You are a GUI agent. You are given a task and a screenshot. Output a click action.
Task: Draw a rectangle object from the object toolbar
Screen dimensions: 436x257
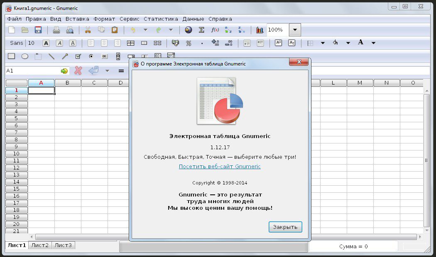[11, 56]
